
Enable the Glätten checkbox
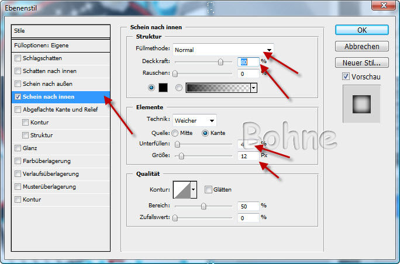[x=208, y=189]
